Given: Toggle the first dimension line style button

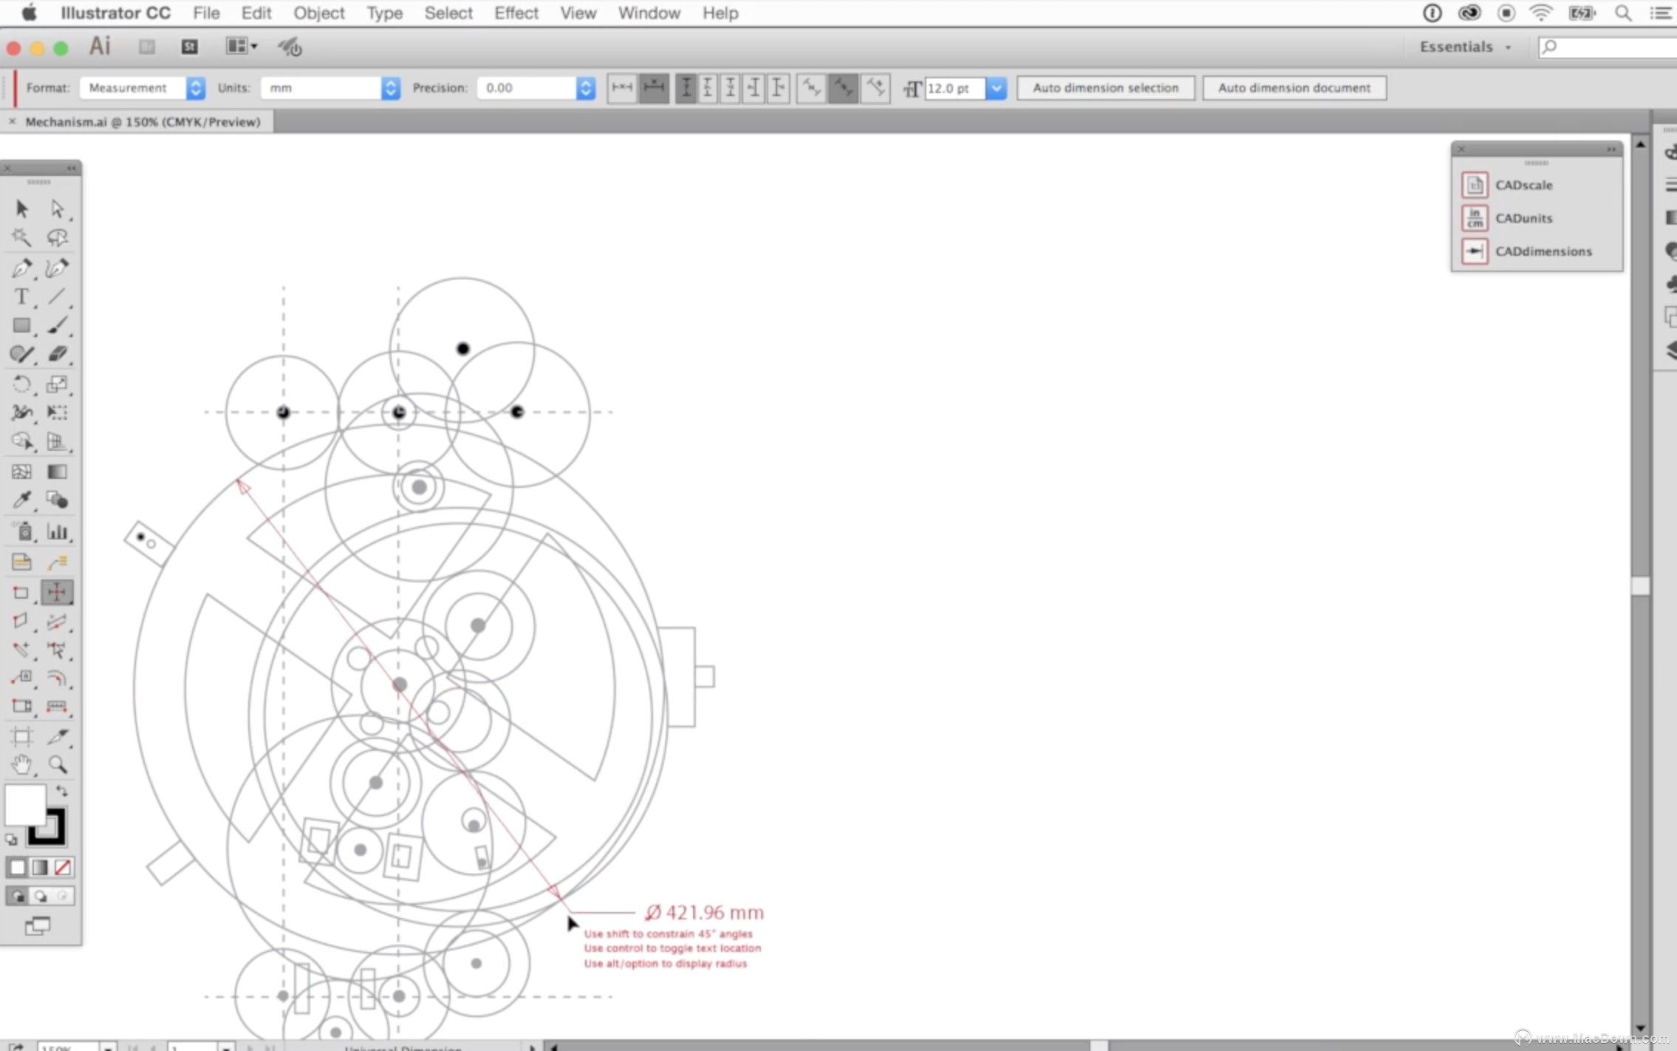Looking at the screenshot, I should tap(622, 88).
